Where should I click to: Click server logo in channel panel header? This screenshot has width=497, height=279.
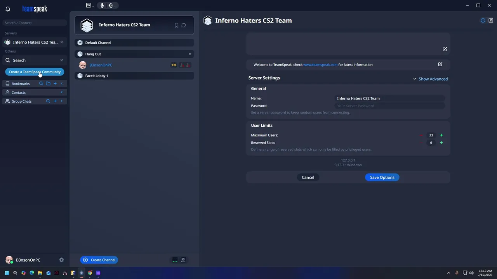pyautogui.click(x=87, y=25)
